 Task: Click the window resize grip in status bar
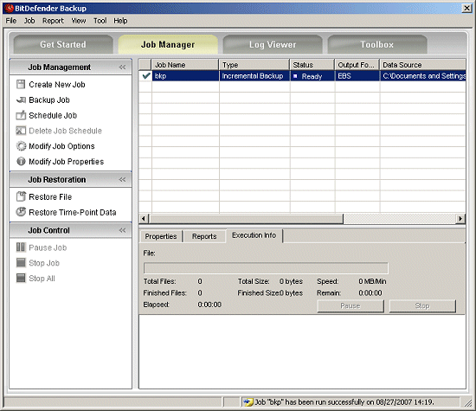[x=467, y=403]
